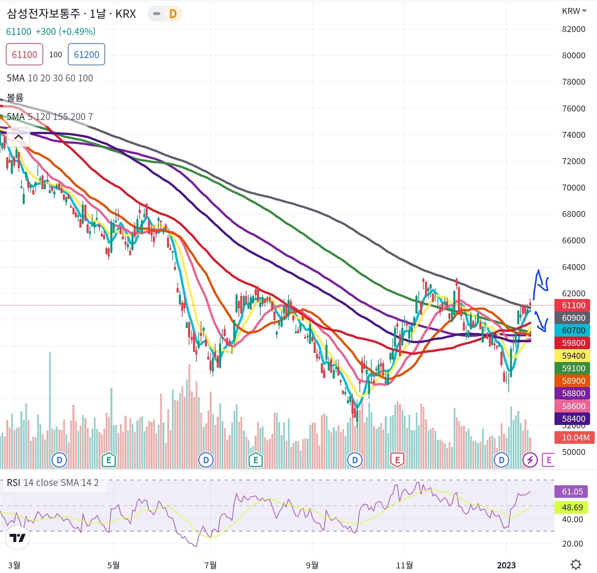This screenshot has width=597, height=573.
Task: Open dividend marker D near March
Action: pos(60,460)
